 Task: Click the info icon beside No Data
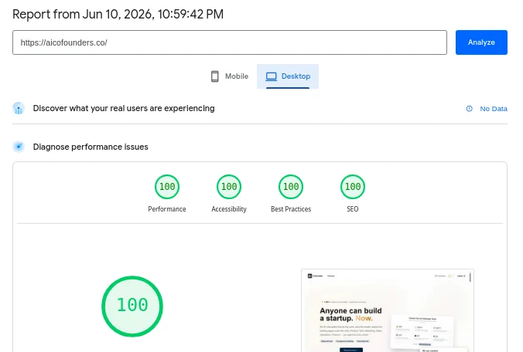(x=470, y=109)
